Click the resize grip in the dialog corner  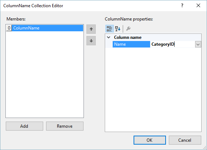205,148
